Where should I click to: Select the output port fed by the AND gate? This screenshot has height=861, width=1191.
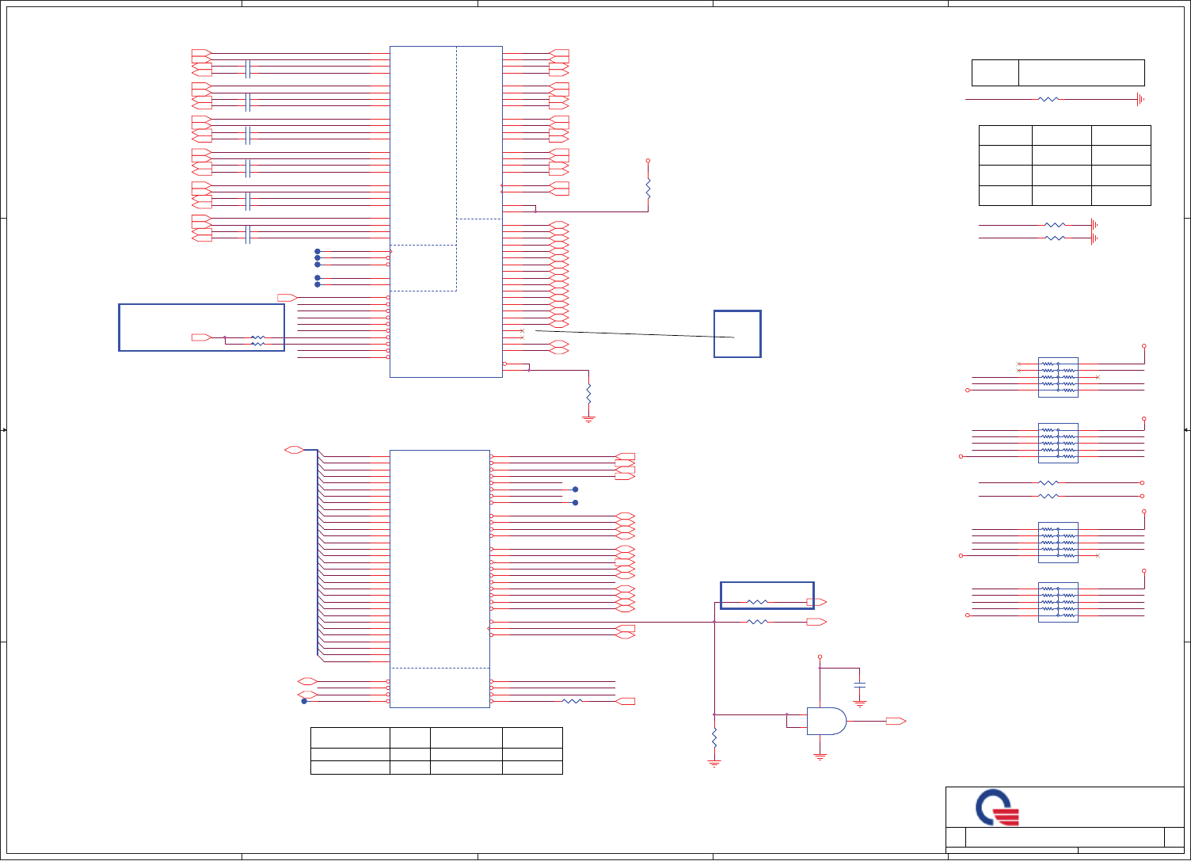(x=896, y=722)
